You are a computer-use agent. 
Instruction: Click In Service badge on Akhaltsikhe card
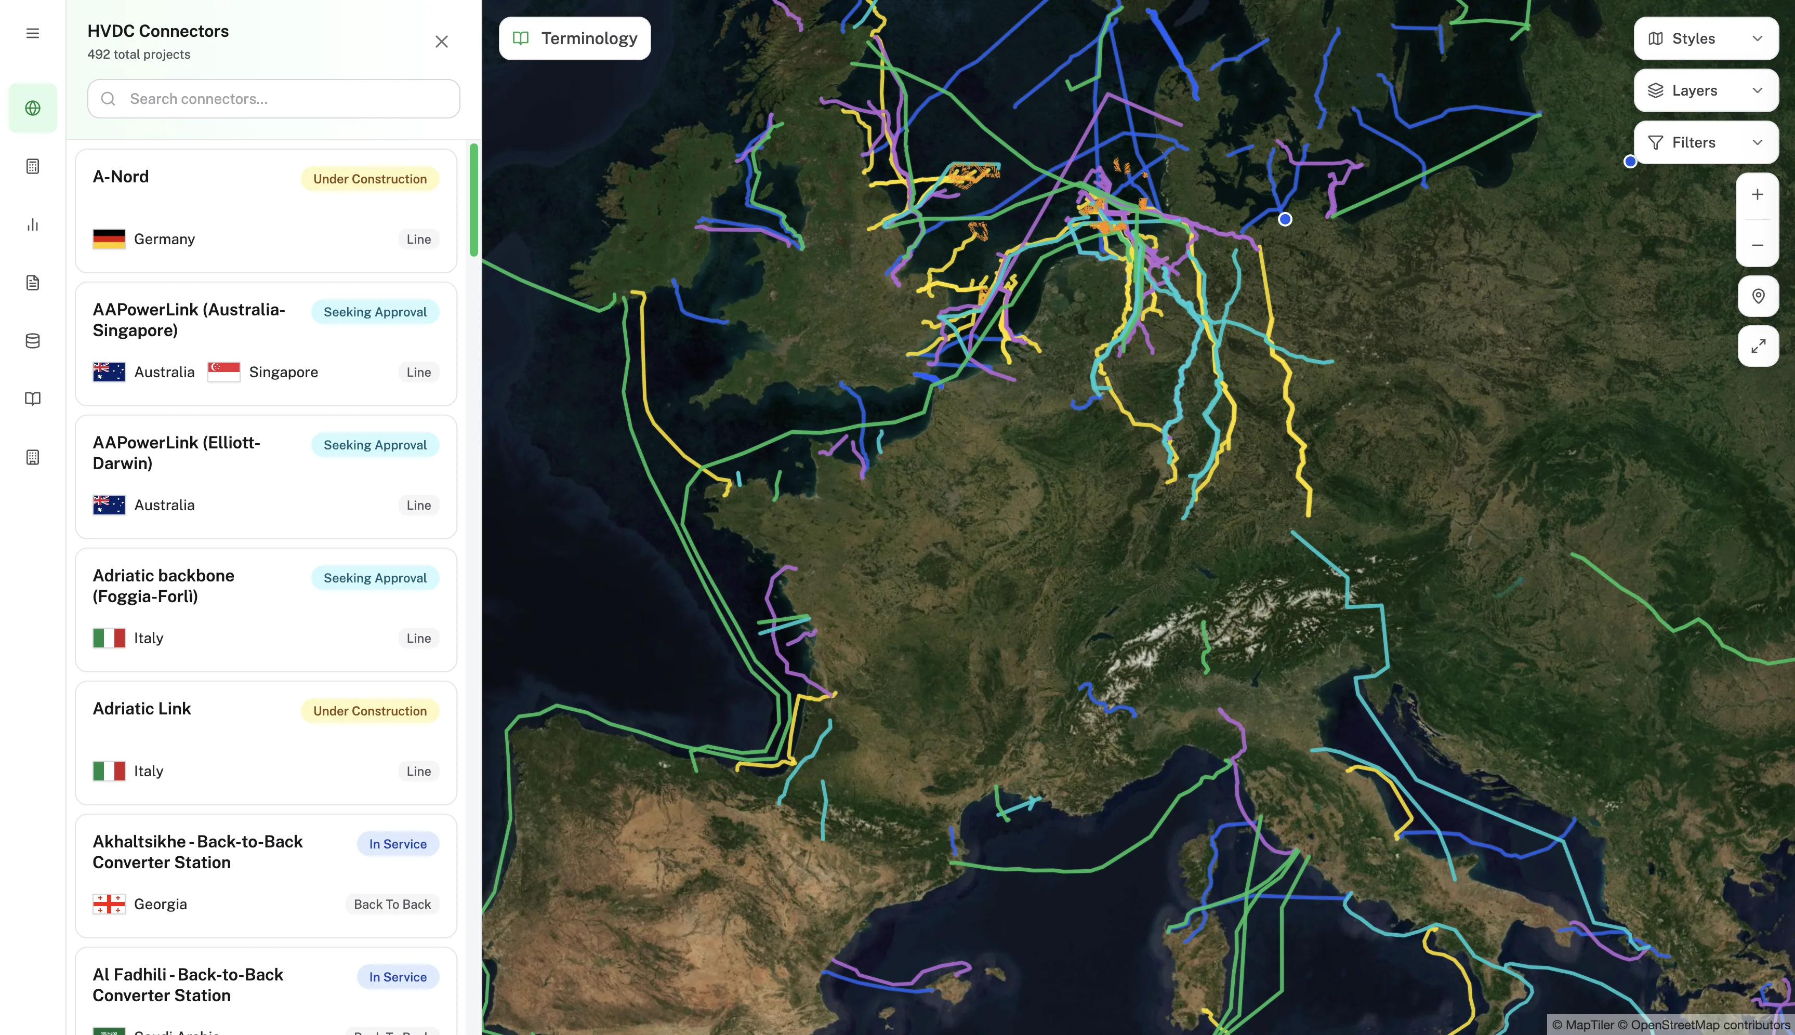coord(398,844)
